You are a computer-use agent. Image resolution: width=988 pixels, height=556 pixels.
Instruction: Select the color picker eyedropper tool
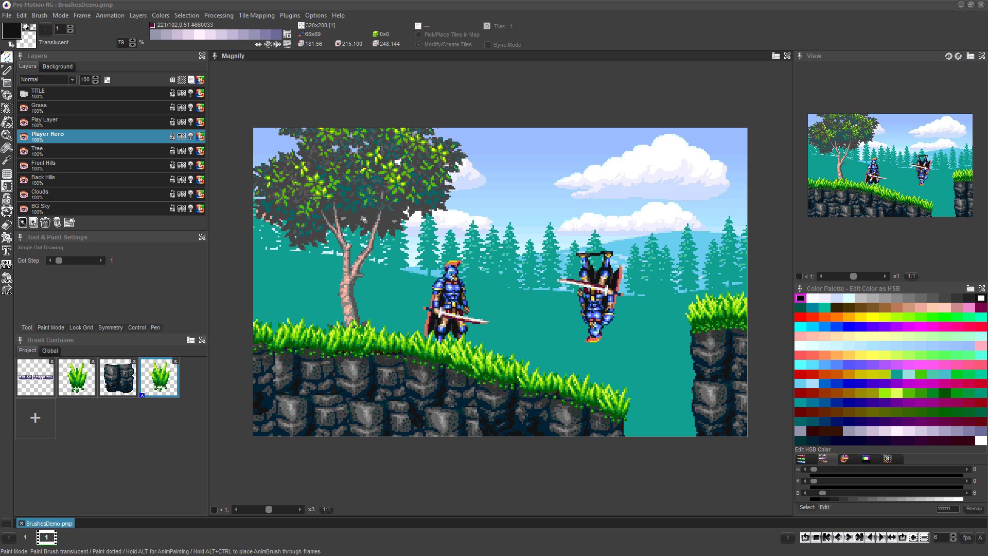(x=7, y=161)
